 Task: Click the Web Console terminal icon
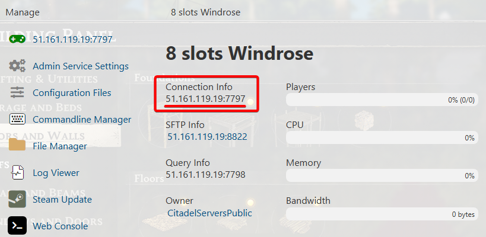[x=17, y=226]
